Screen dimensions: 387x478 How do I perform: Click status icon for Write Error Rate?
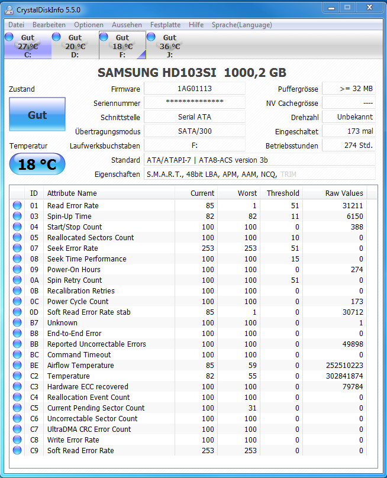click(x=17, y=440)
